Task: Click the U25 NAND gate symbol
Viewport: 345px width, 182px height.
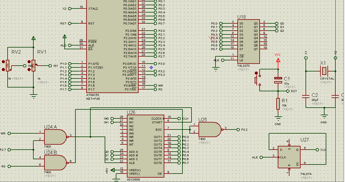Action: tap(209, 129)
